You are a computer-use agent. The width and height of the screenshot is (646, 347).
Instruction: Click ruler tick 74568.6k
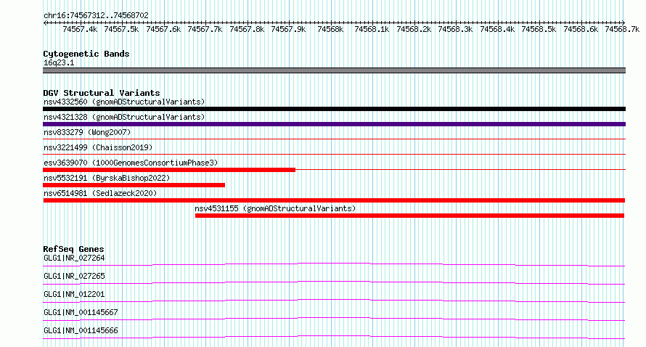pyautogui.click(x=581, y=29)
